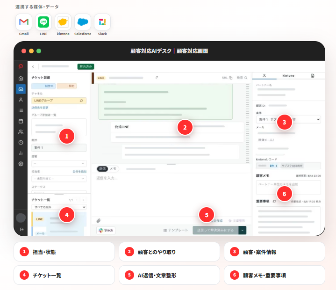Viewport: 336px width, 290px height.
Task: Click the 検索 search icon in the conversation header
Action: click(x=246, y=78)
